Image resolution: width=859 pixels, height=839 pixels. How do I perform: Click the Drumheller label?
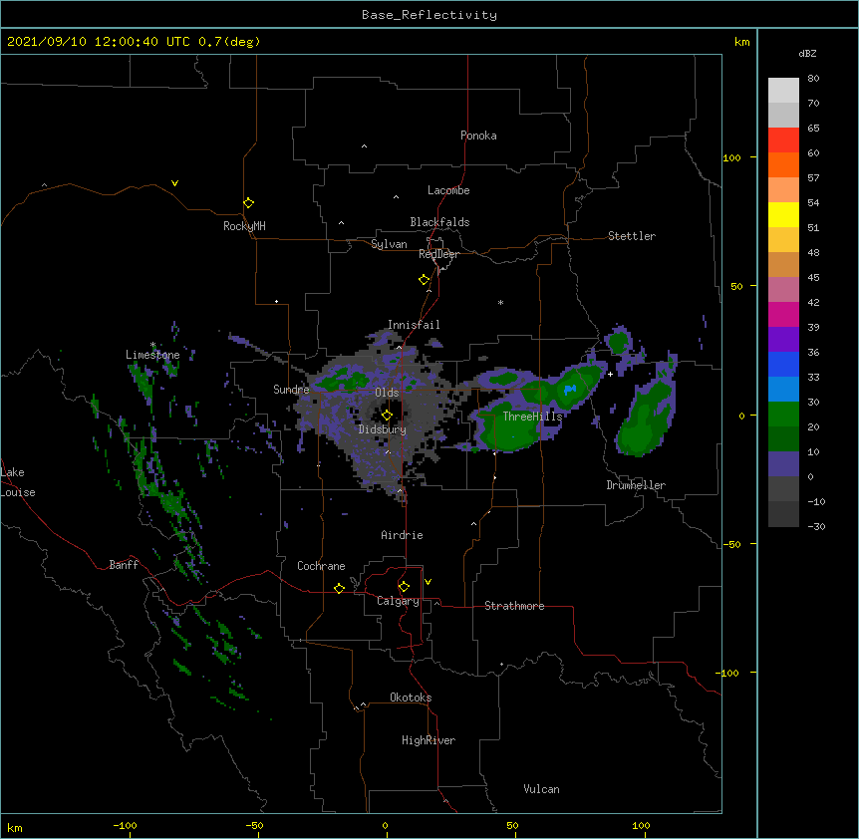point(636,485)
